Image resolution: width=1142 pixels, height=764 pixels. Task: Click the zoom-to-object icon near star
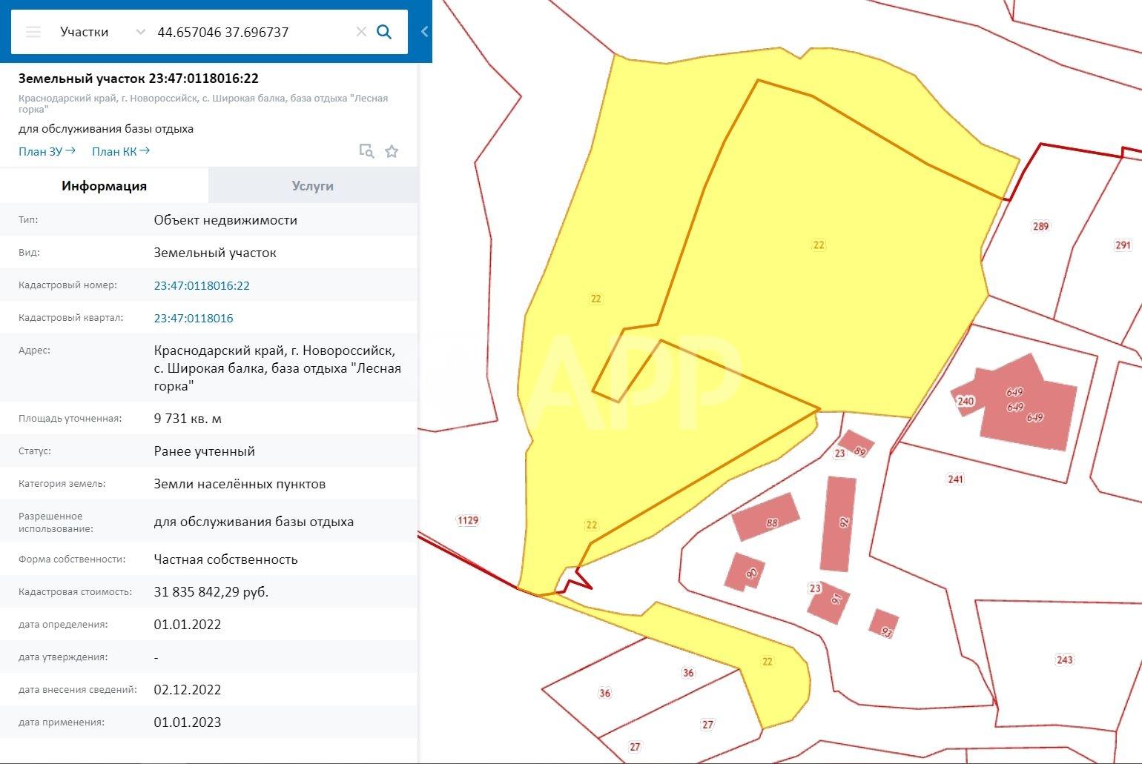pyautogui.click(x=366, y=151)
